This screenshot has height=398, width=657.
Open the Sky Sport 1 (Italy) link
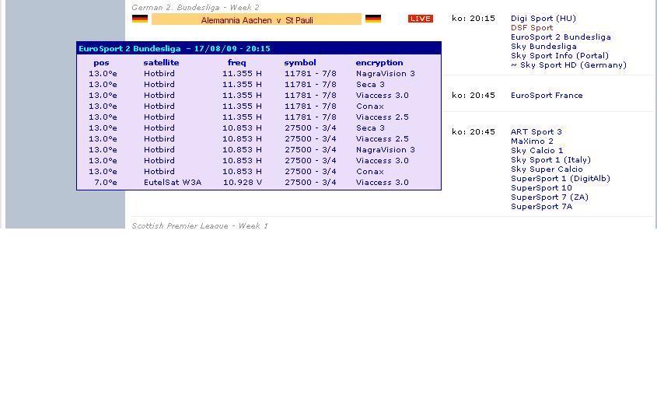click(550, 160)
